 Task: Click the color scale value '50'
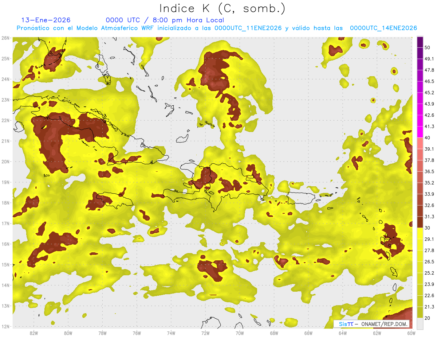428,47
